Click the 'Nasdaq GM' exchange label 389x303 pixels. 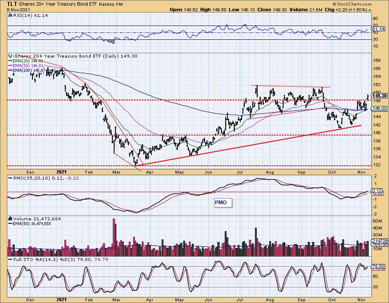111,4
